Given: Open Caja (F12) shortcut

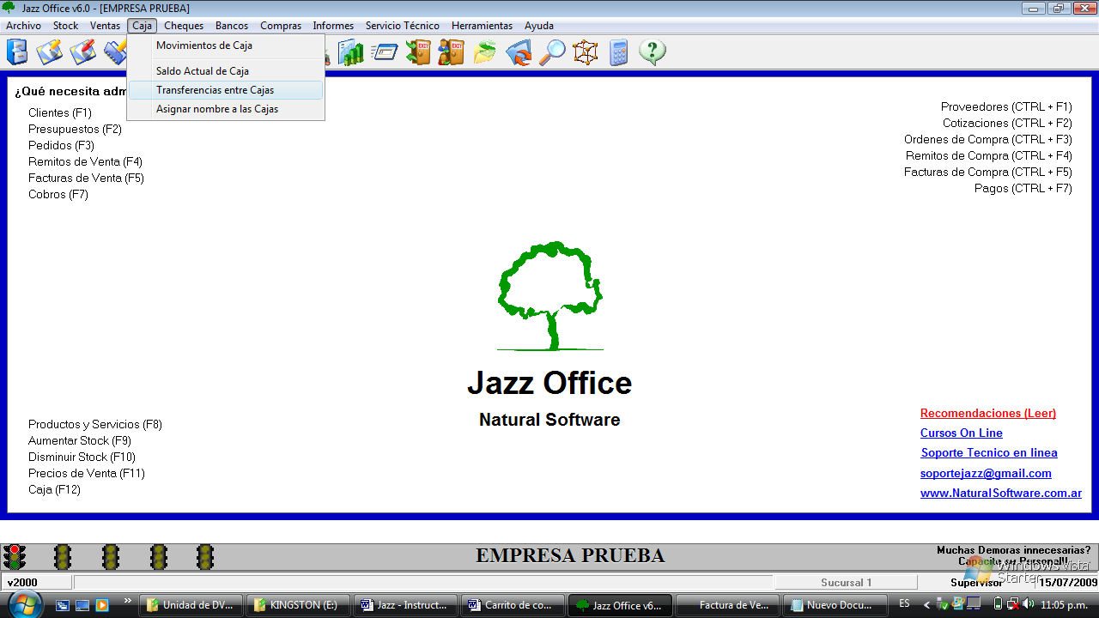Looking at the screenshot, I should (x=54, y=489).
